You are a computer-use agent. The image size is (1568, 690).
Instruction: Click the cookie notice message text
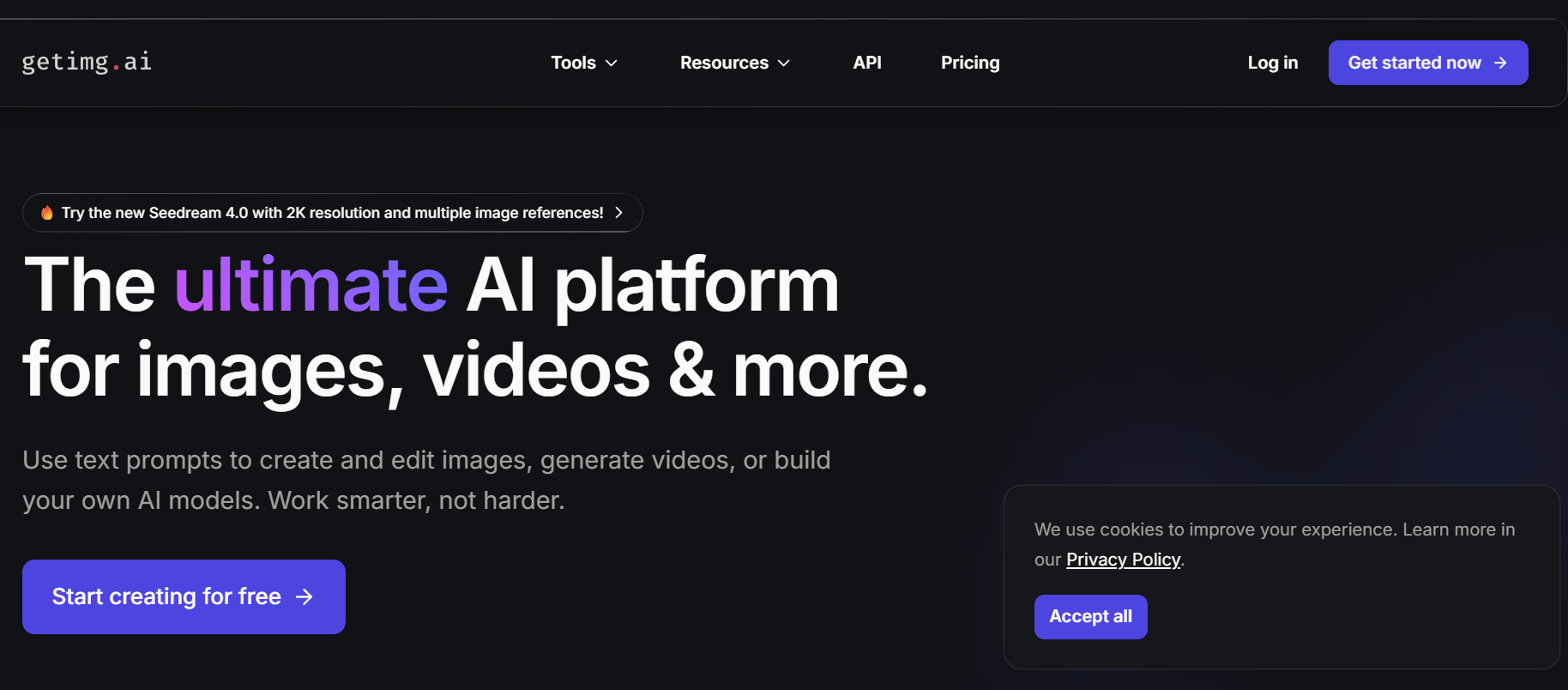[1274, 530]
